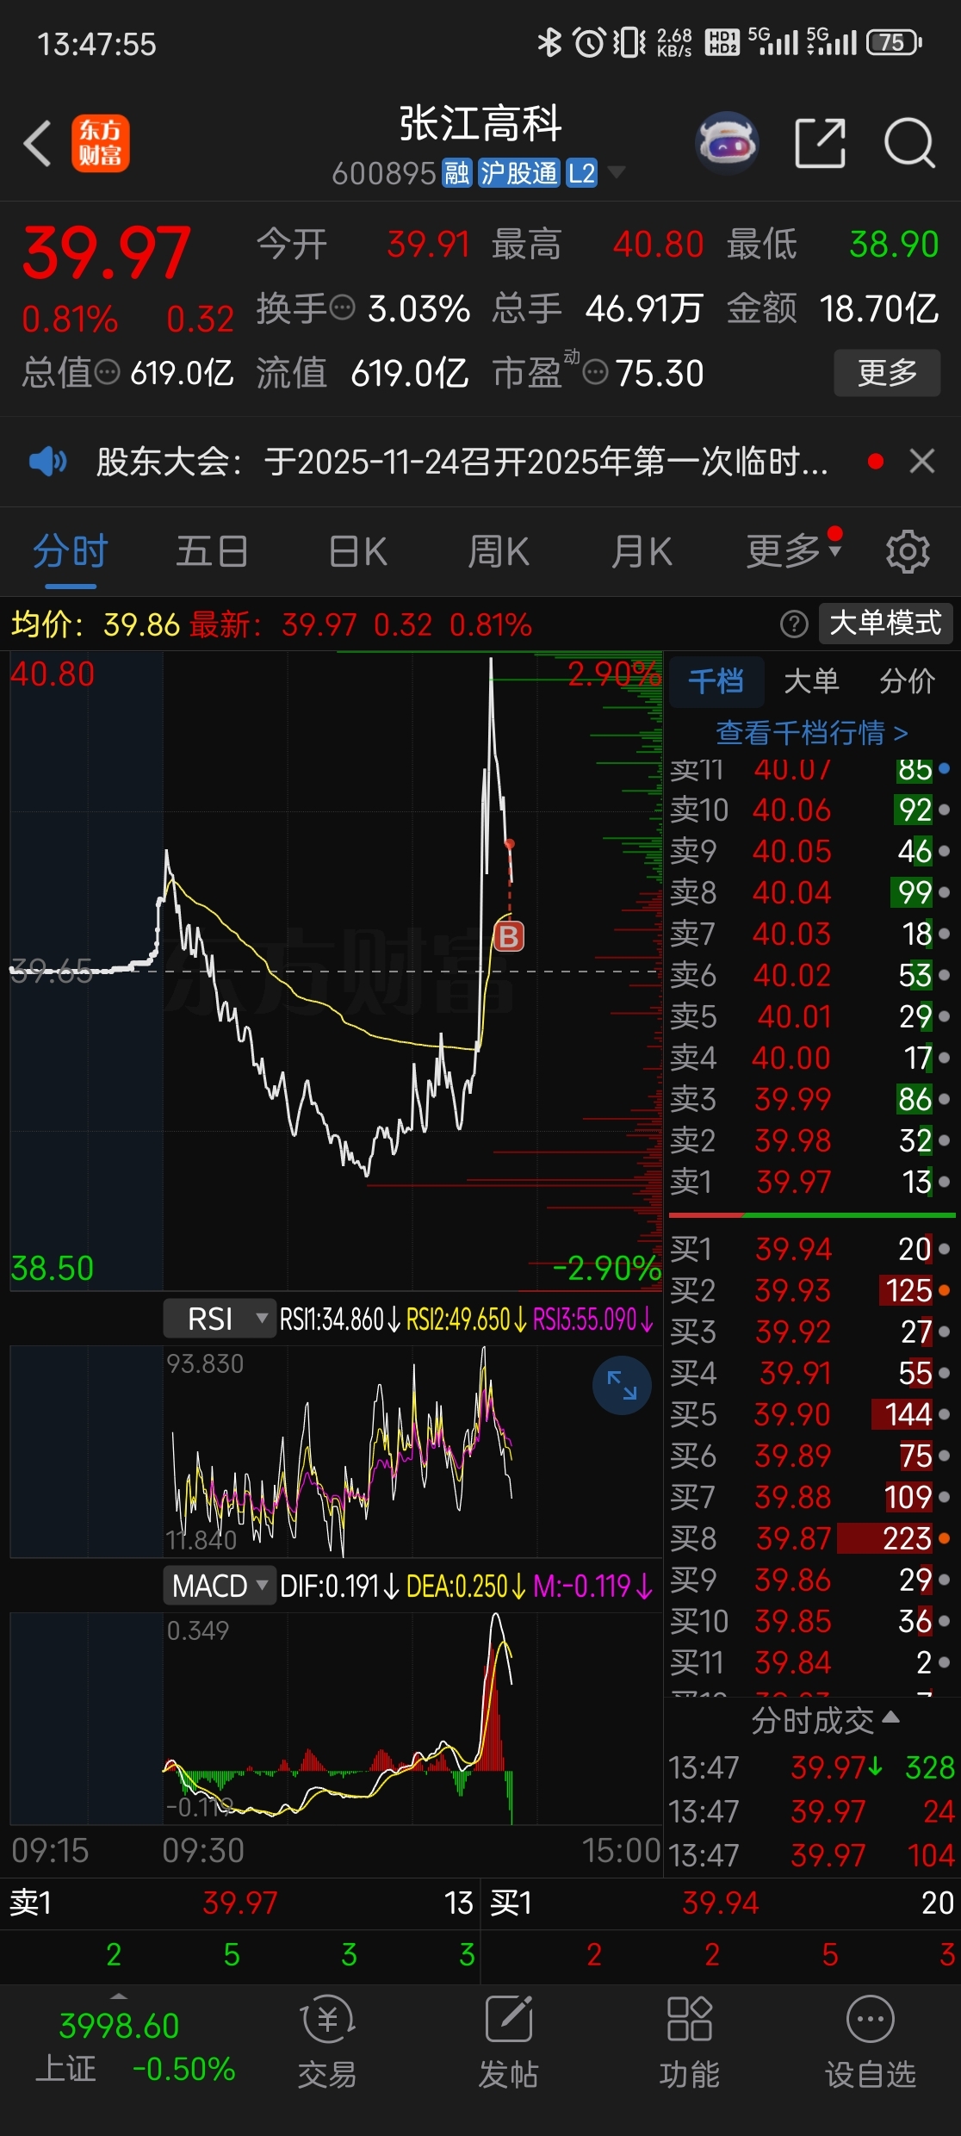Tap the info icon beside 总值
Image resolution: width=961 pixels, height=2136 pixels.
pyautogui.click(x=107, y=372)
